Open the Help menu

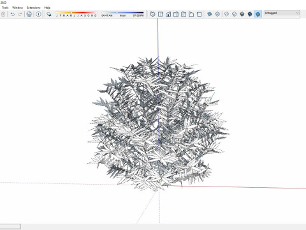coord(47,8)
